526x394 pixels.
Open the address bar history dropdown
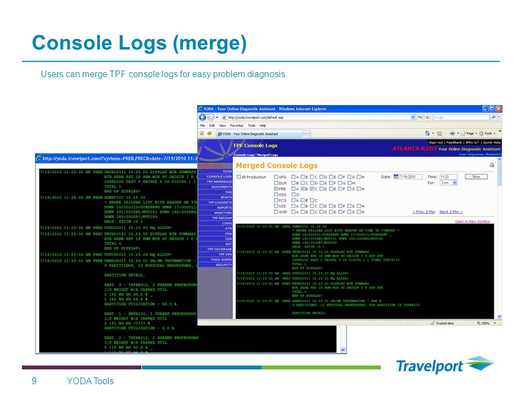coord(413,117)
